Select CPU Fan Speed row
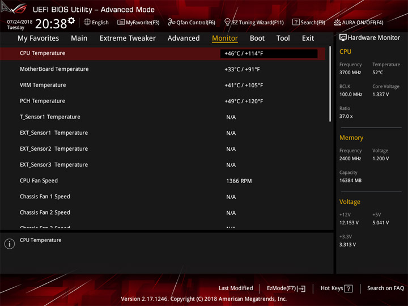Viewport: 408px width, 306px height. tap(163, 181)
